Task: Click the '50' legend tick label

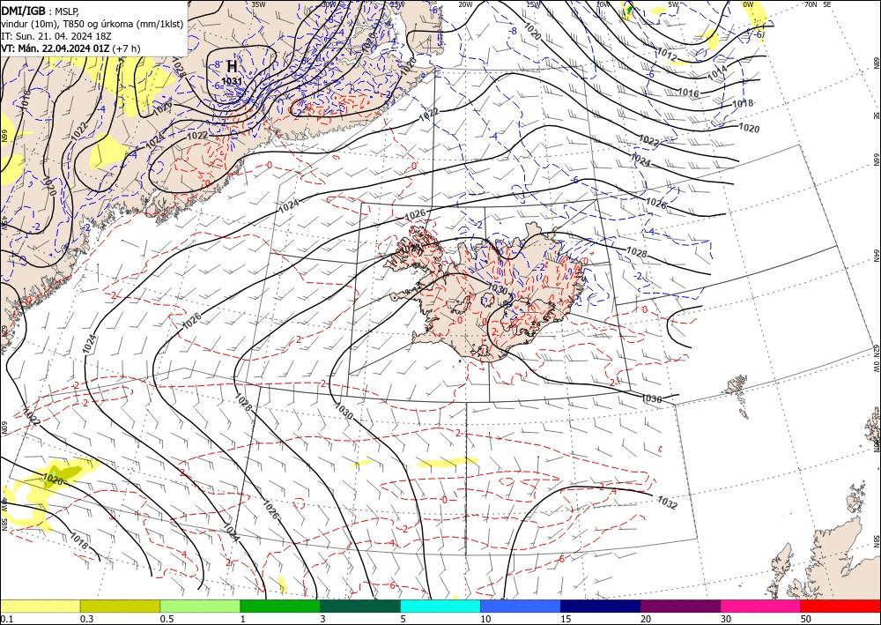Action: click(806, 619)
